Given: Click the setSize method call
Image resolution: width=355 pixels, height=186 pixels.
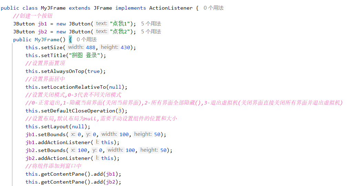Looking at the screenshot, I should pos(52,47).
